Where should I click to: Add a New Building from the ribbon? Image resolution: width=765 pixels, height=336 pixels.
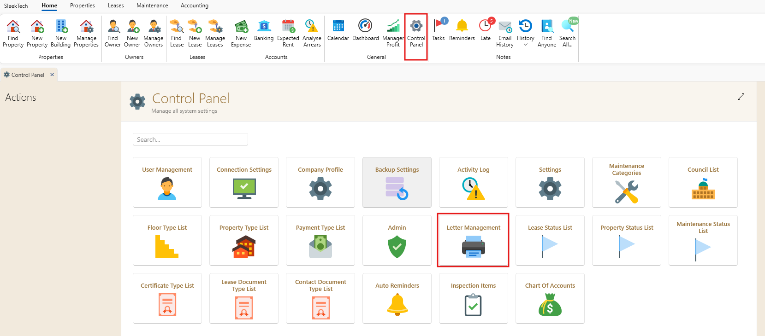point(60,34)
